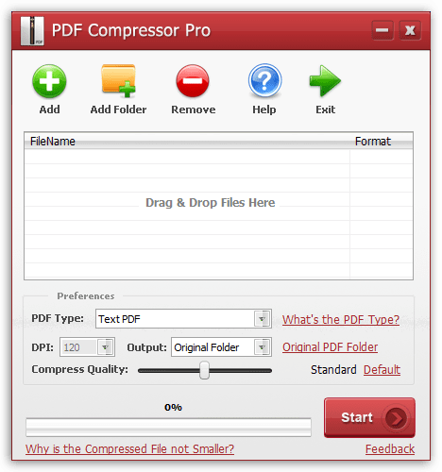442x472 pixels.
Task: Reset quality via the Default link
Action: tap(382, 370)
